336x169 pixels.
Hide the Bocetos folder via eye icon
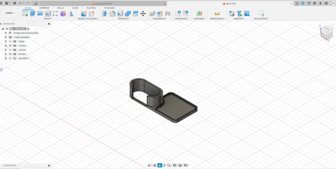pos(10,54)
